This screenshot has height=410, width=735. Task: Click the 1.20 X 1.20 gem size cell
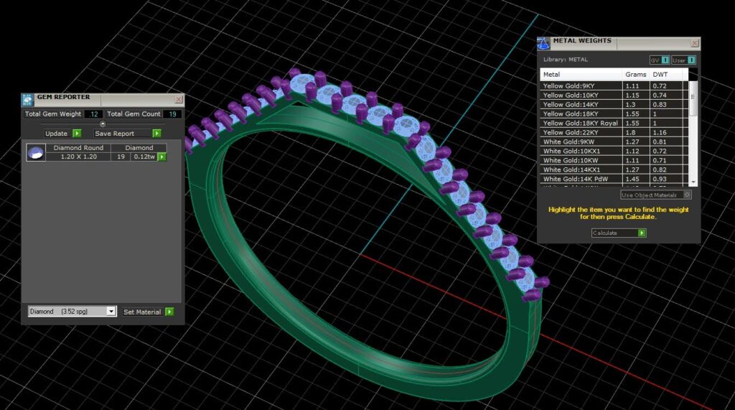point(78,157)
